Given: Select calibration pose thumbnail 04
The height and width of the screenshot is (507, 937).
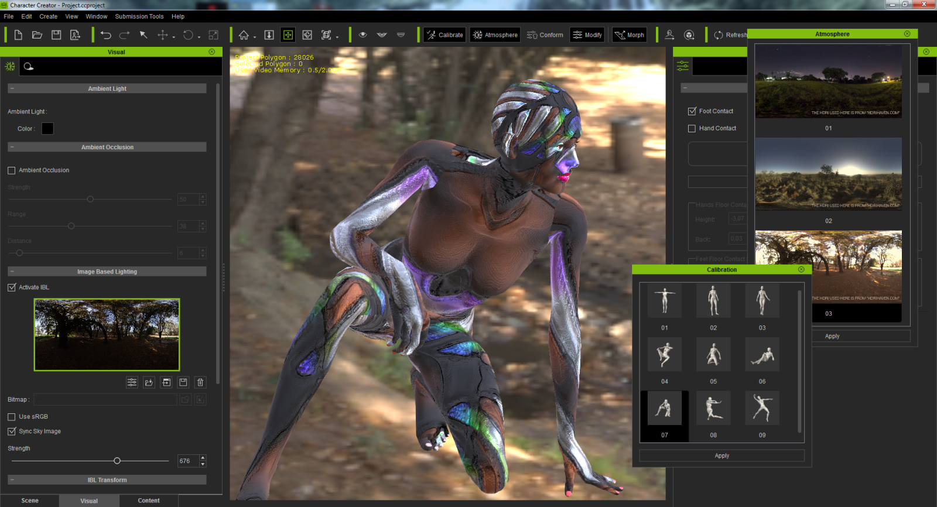Looking at the screenshot, I should (665, 354).
